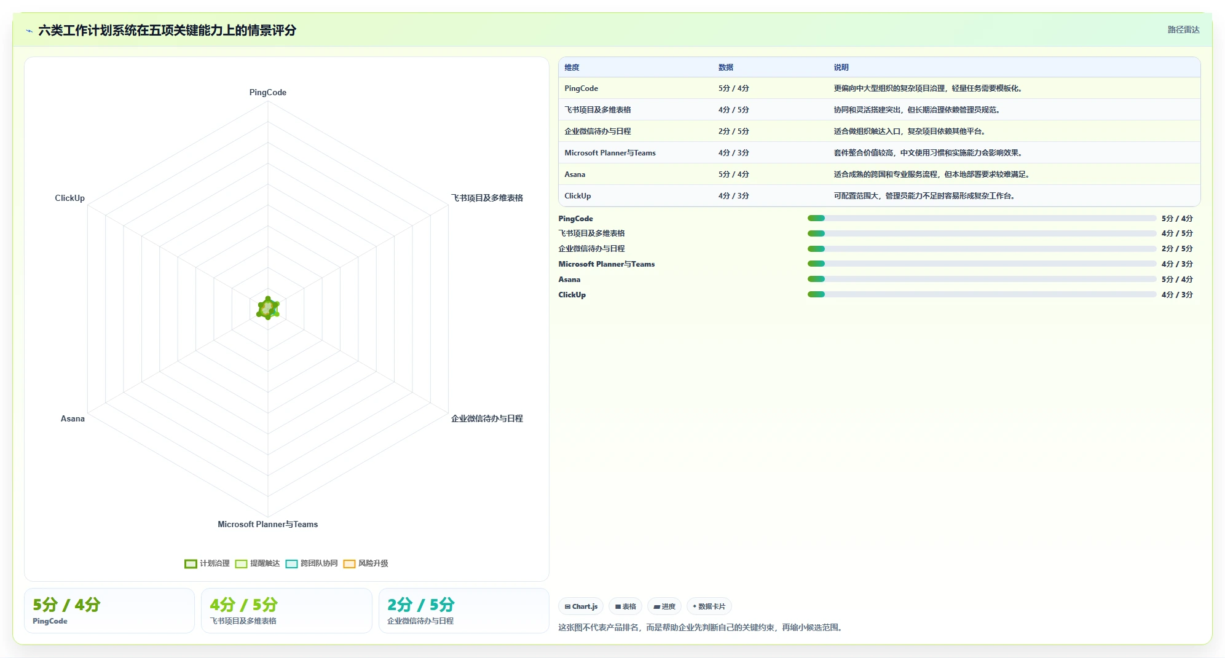This screenshot has width=1225, height=658.
Task: Toggle the 跨团队协同 legend dataset
Action: [312, 563]
